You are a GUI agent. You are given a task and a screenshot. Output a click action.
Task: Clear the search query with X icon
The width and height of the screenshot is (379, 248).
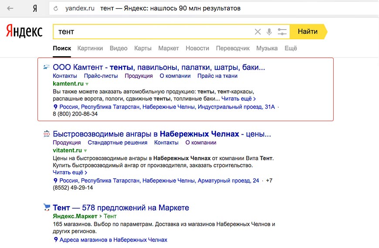(258, 32)
